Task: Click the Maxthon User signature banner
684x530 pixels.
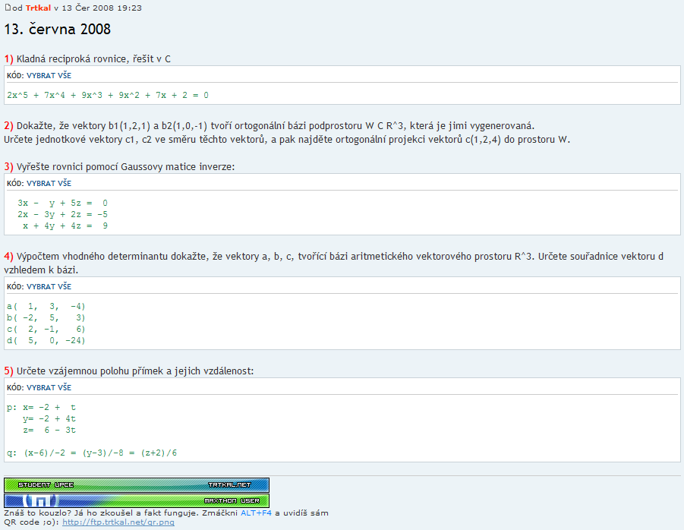Action: pyautogui.click(x=137, y=500)
